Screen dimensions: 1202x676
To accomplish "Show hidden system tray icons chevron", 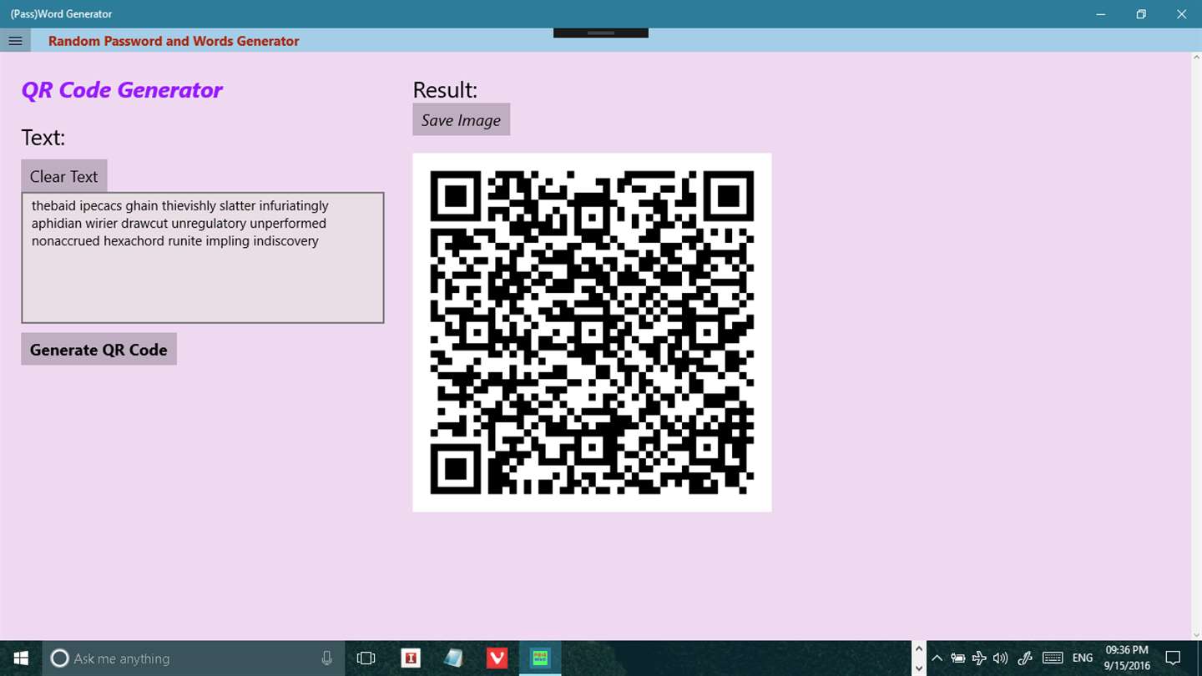I will click(x=937, y=658).
